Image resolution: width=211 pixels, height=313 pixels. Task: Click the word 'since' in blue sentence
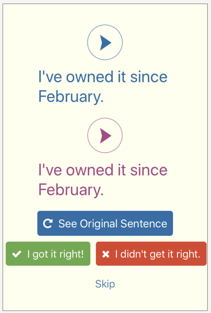pos(149,77)
